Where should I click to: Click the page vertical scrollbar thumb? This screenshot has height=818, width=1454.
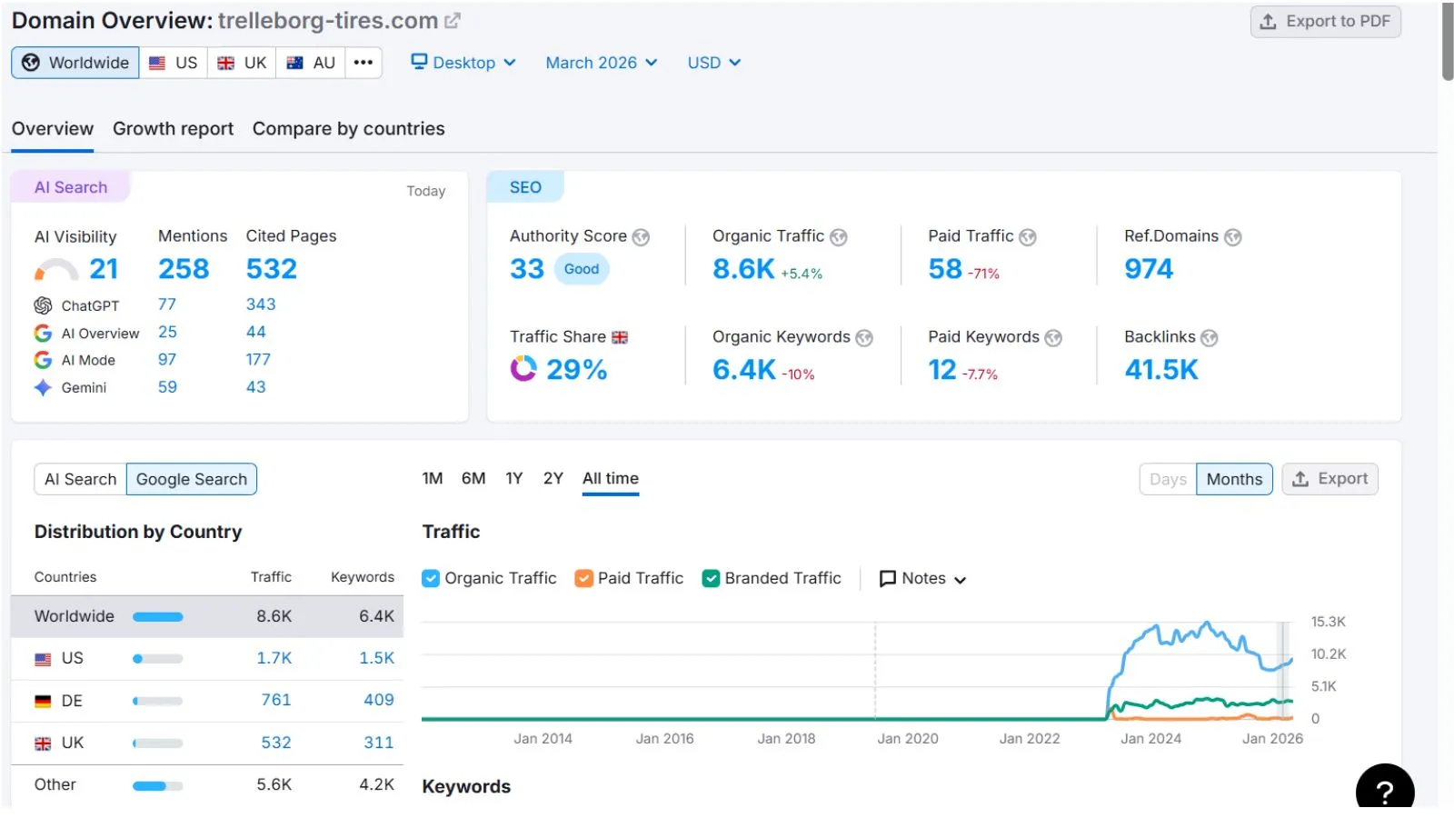click(x=1448, y=41)
